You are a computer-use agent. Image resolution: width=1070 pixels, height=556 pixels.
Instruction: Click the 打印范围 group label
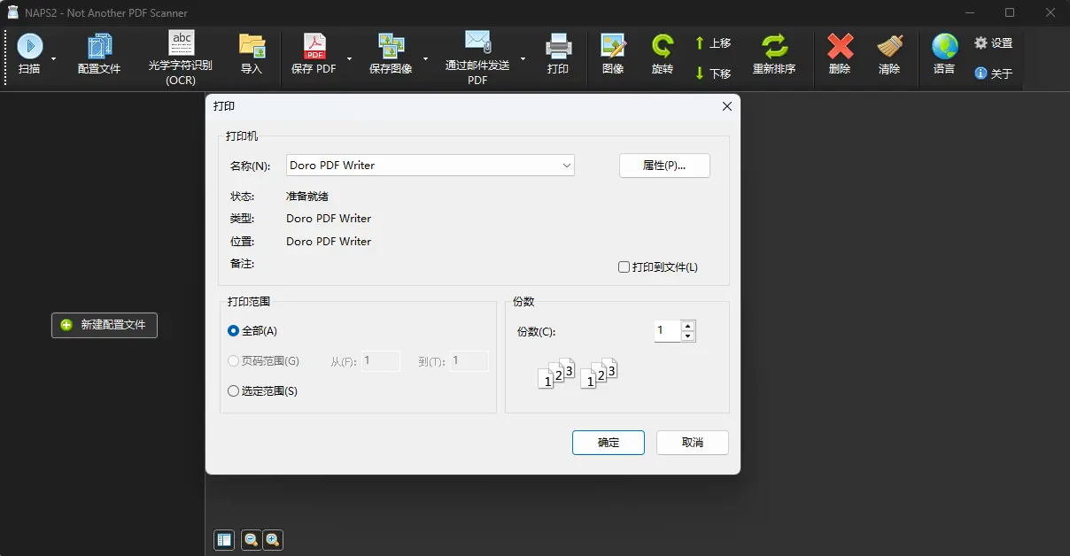pyautogui.click(x=248, y=302)
